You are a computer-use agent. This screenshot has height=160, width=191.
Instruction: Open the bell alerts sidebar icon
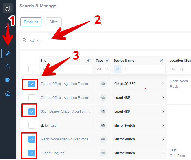click(8, 66)
